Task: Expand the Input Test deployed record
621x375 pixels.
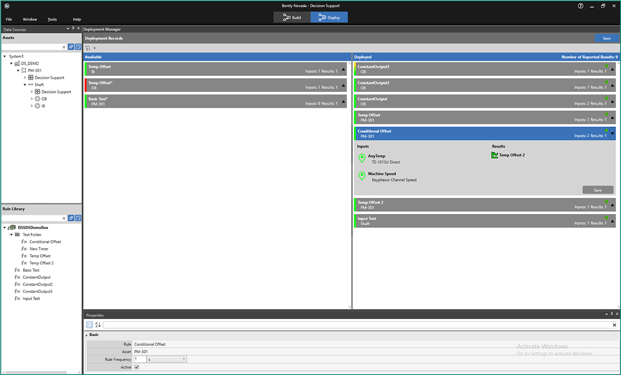Action: [x=613, y=221]
